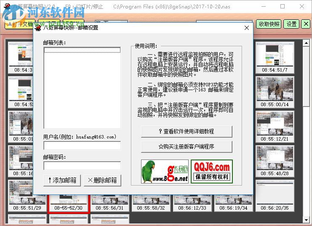Open snapshot thumbnail 08:56:12/33
The image size is (312, 226).
click(x=192, y=203)
